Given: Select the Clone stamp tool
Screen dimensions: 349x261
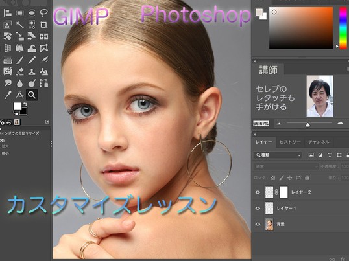Looking at the screenshot, I should [x=32, y=71].
